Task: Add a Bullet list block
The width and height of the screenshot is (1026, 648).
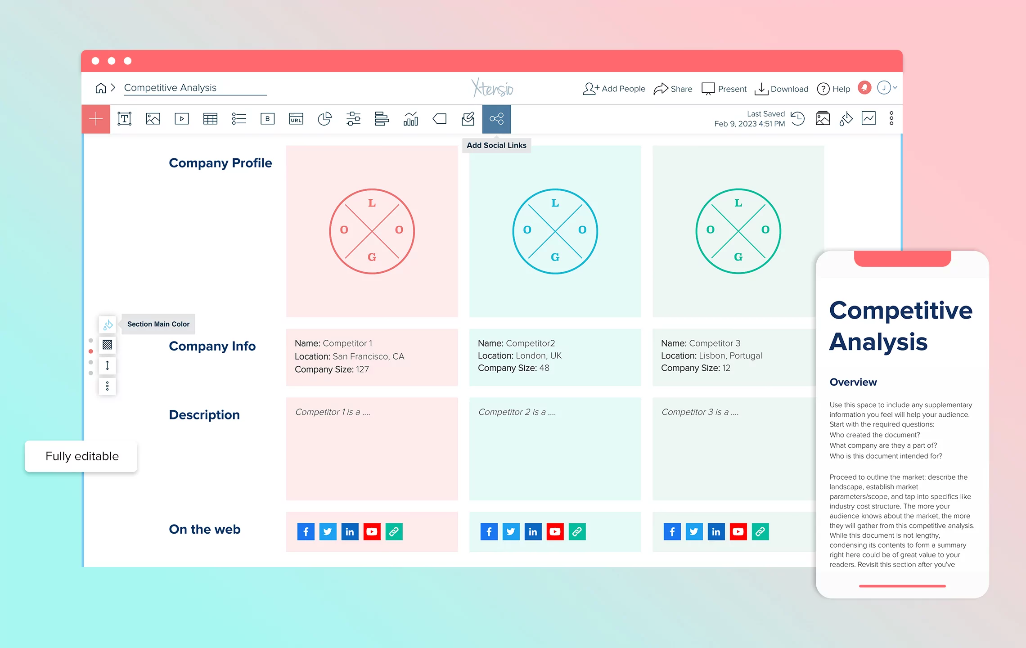Action: 239,119
